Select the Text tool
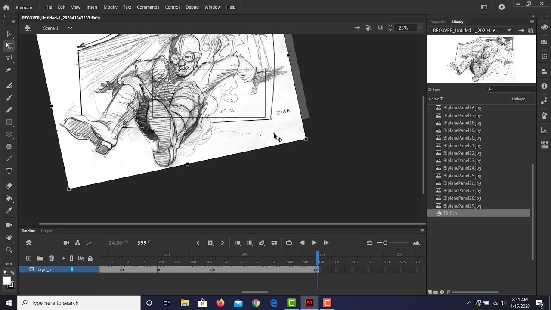Screen dimensions: 551x310 tap(9, 171)
